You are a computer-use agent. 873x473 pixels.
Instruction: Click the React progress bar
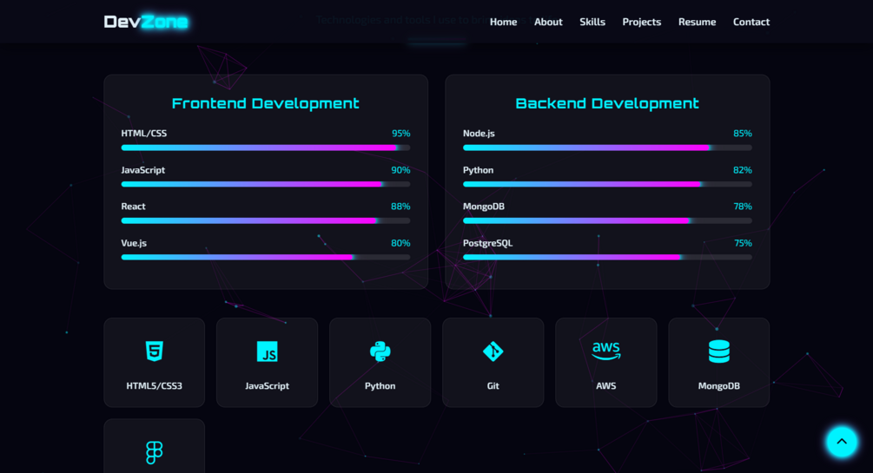(x=266, y=220)
